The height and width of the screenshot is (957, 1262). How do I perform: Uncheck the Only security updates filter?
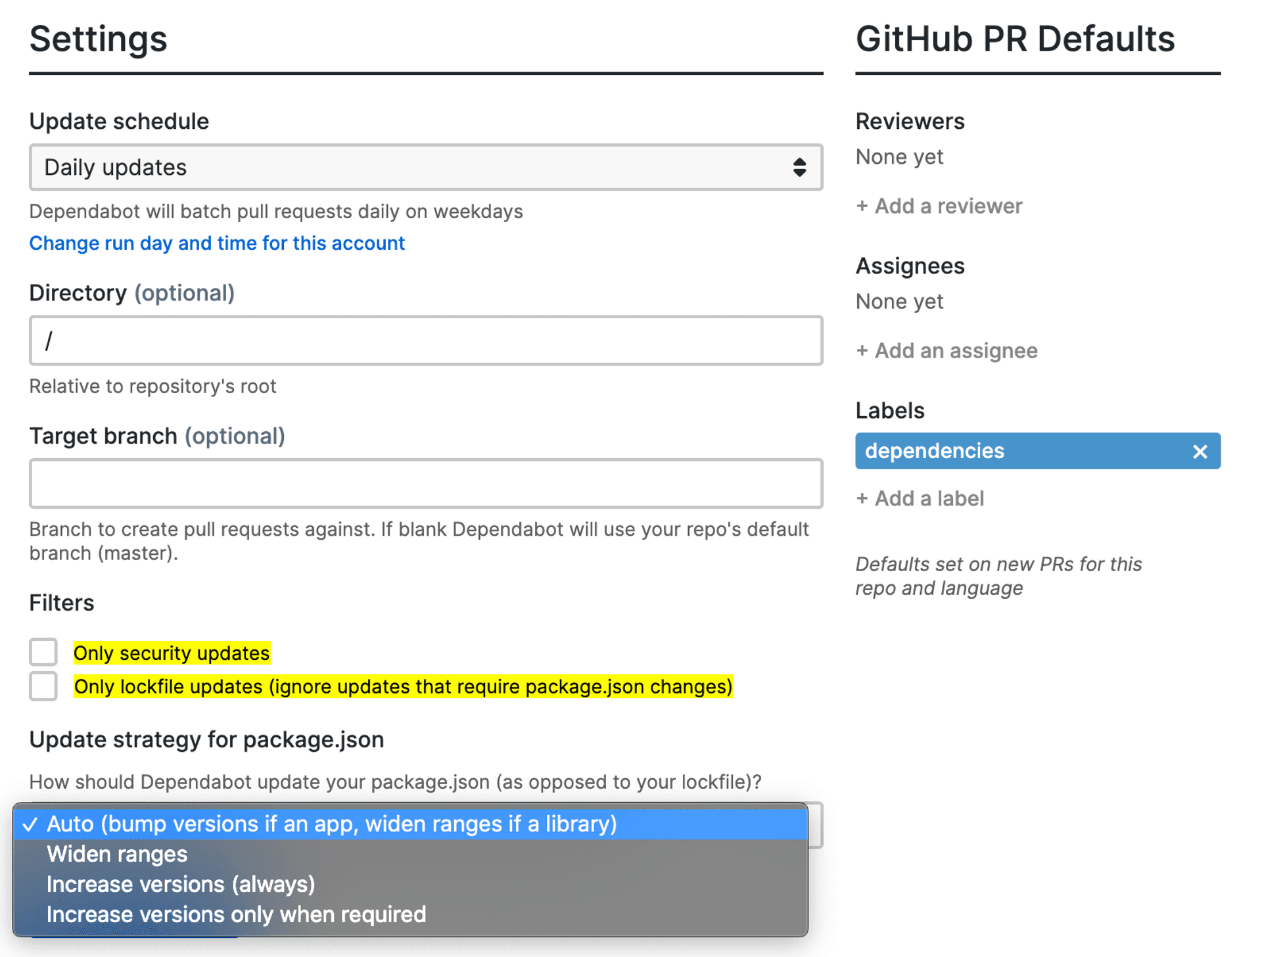(x=43, y=652)
